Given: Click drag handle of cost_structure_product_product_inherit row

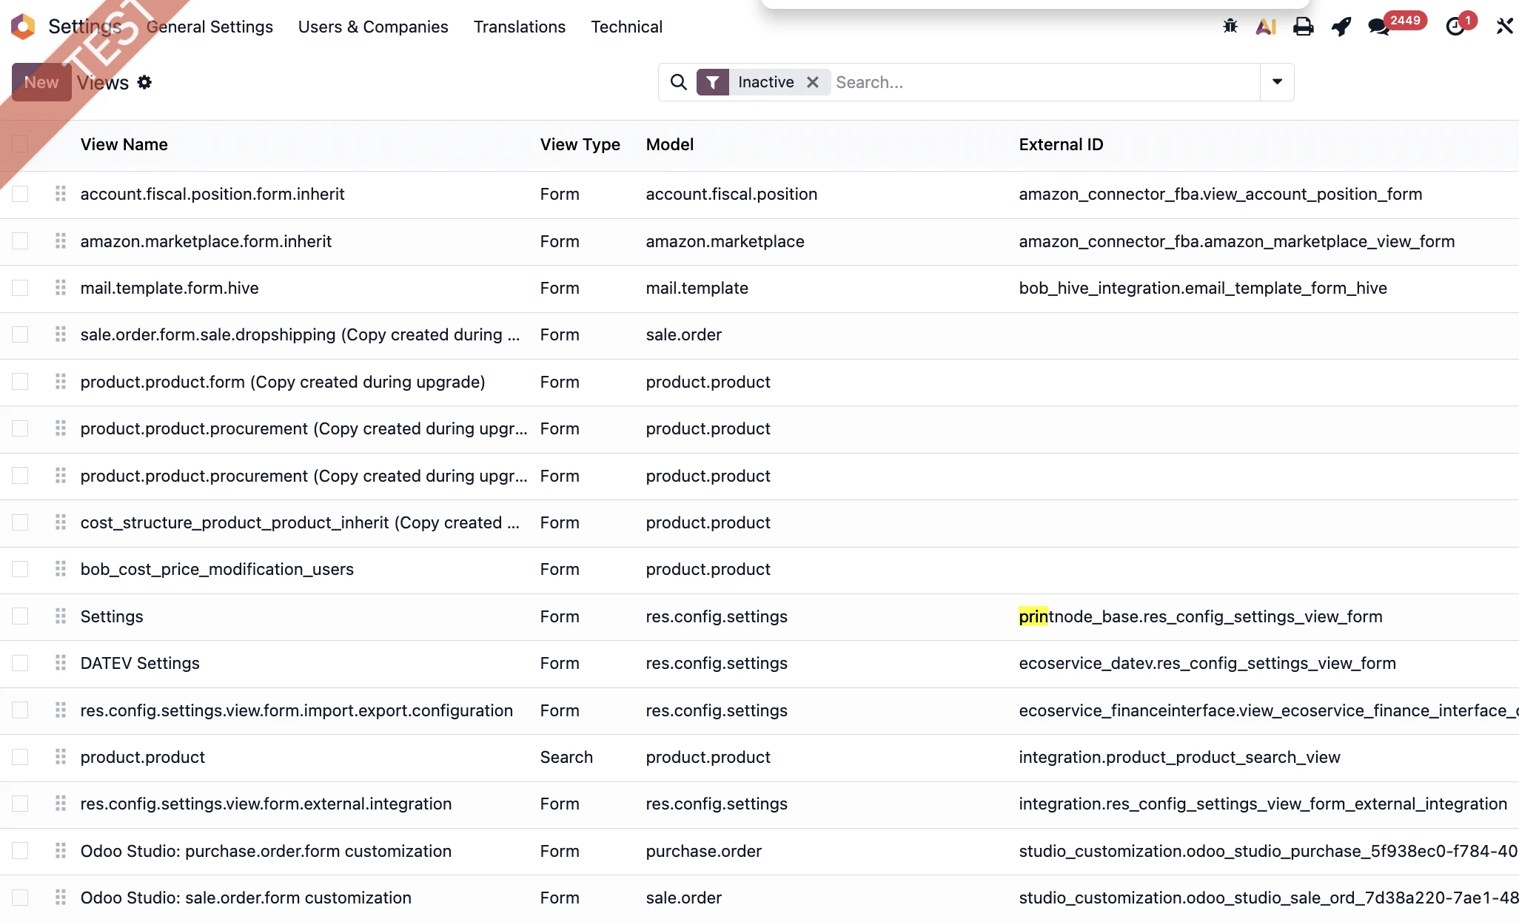Looking at the screenshot, I should click(61, 522).
